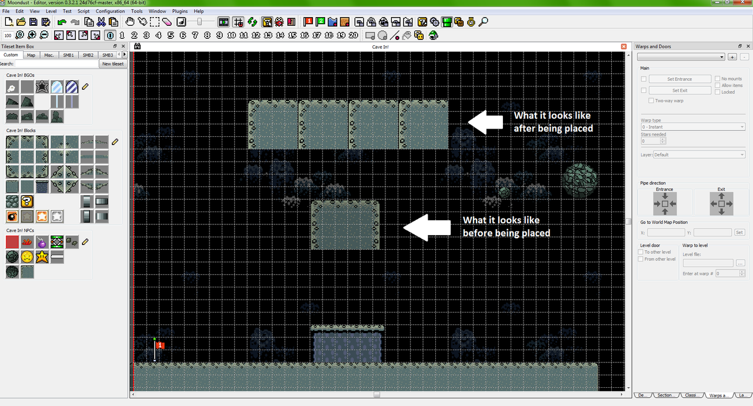Switch to the Misc. tileset tab
The image size is (753, 406).
click(x=49, y=55)
